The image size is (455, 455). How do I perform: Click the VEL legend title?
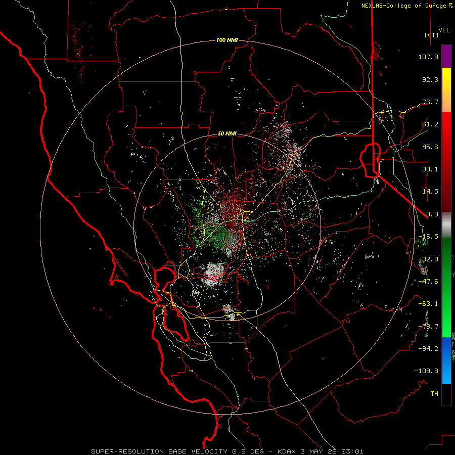(x=444, y=30)
